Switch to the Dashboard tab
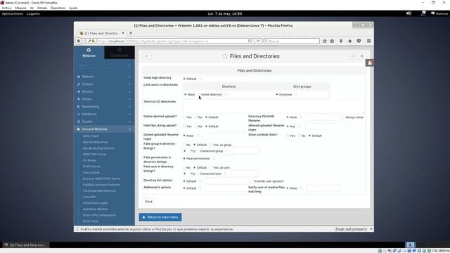Viewport: 450px width, 253px height. pos(120,53)
